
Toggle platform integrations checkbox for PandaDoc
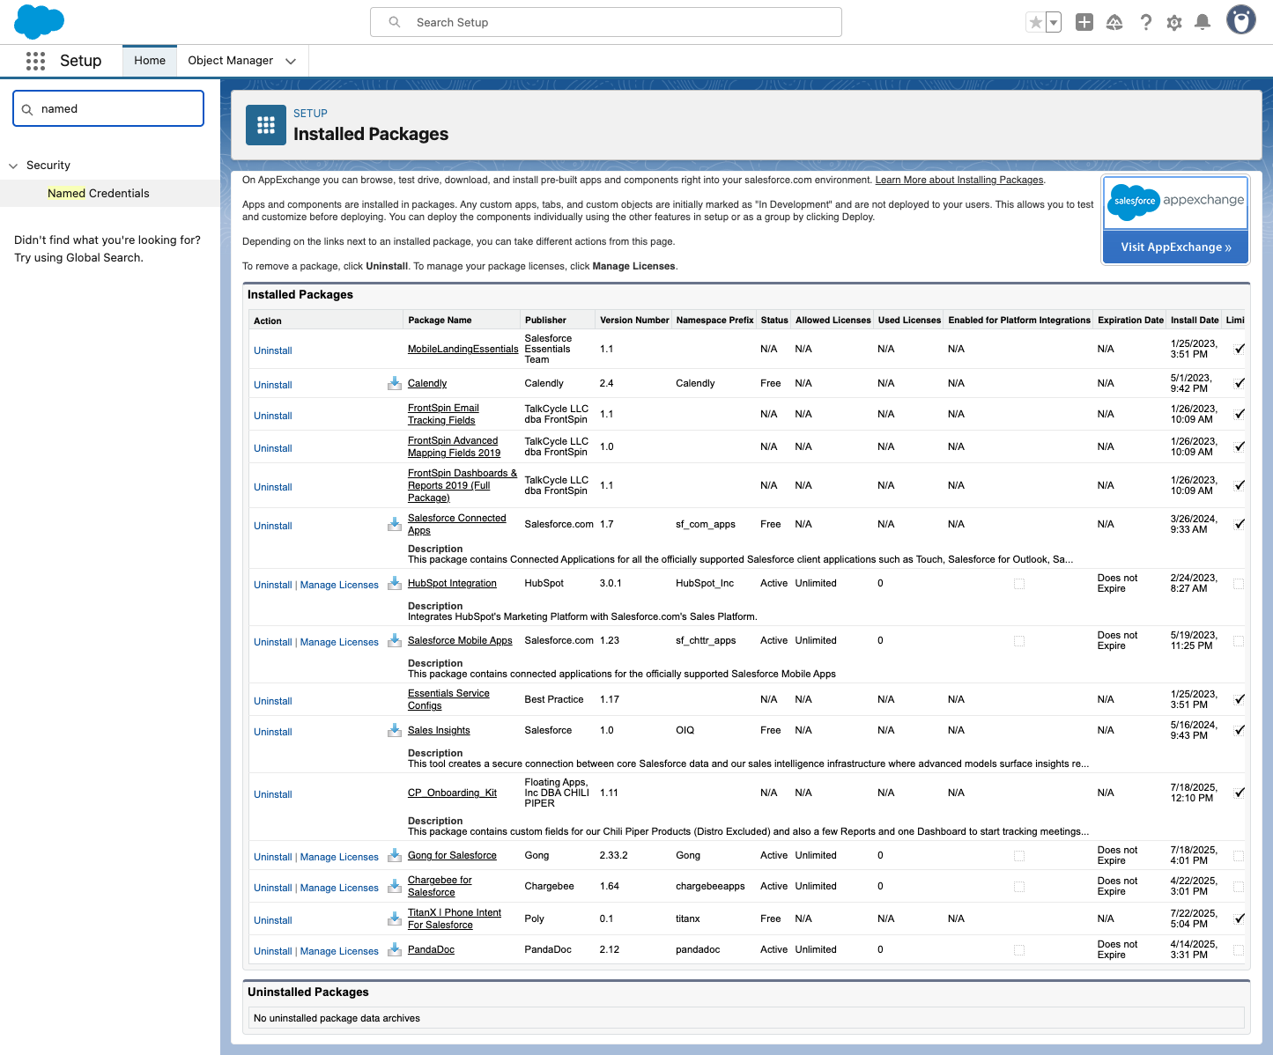tap(1019, 950)
